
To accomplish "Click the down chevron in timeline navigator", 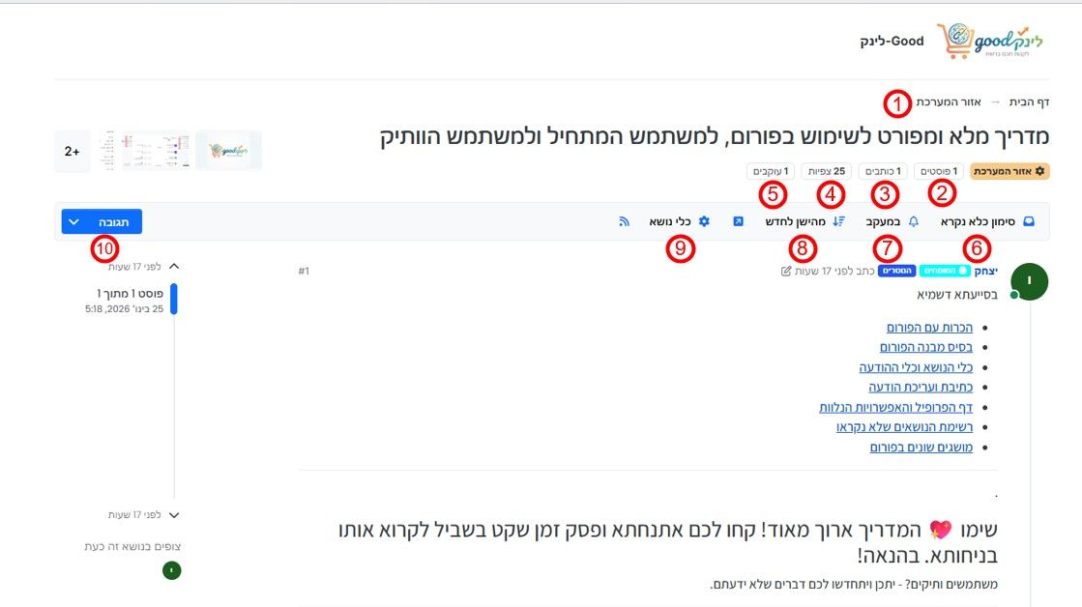I will [174, 514].
